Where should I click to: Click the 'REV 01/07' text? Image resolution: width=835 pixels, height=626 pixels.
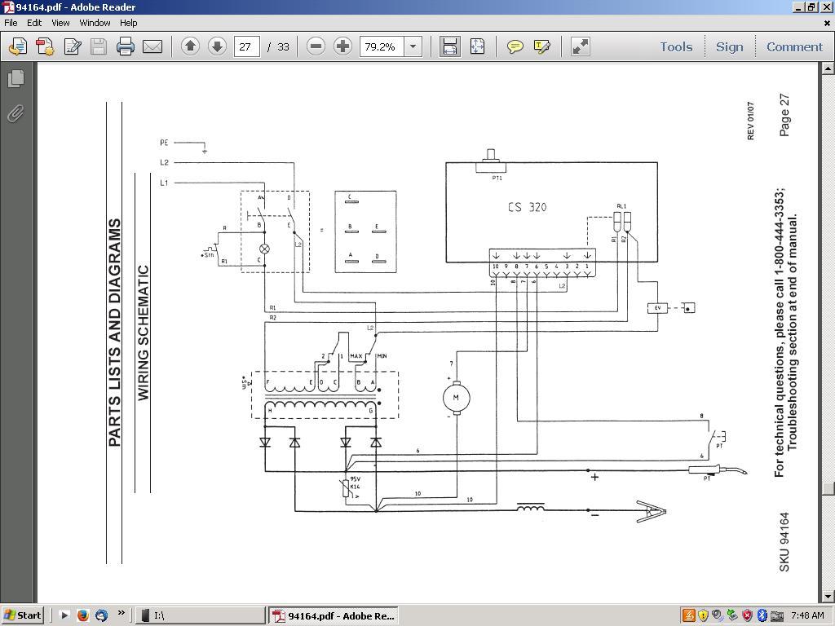[x=751, y=121]
